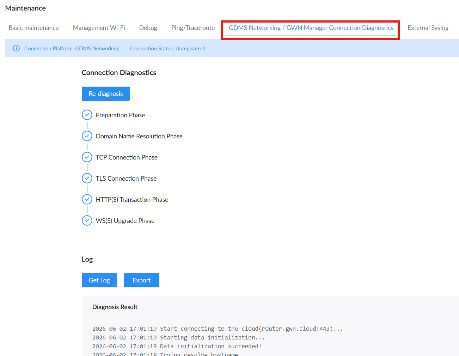Viewport: 459px width, 356px height.
Task: Click the 'TLS Connection Phase' label
Action: tap(126, 179)
